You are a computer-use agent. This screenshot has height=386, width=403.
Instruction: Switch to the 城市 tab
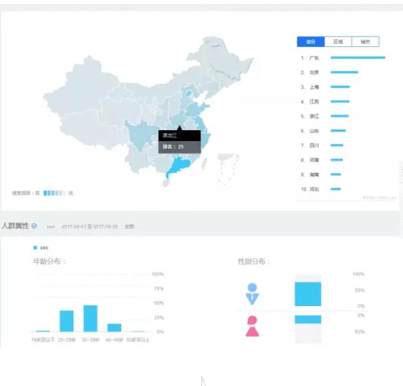pos(365,42)
